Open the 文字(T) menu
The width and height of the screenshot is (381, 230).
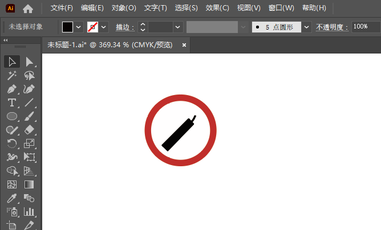tap(156, 8)
